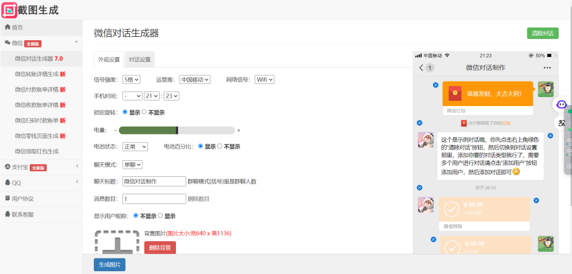Open the 电池状态 dropdown showing 正常
This screenshot has width=572, height=274.
click(135, 146)
